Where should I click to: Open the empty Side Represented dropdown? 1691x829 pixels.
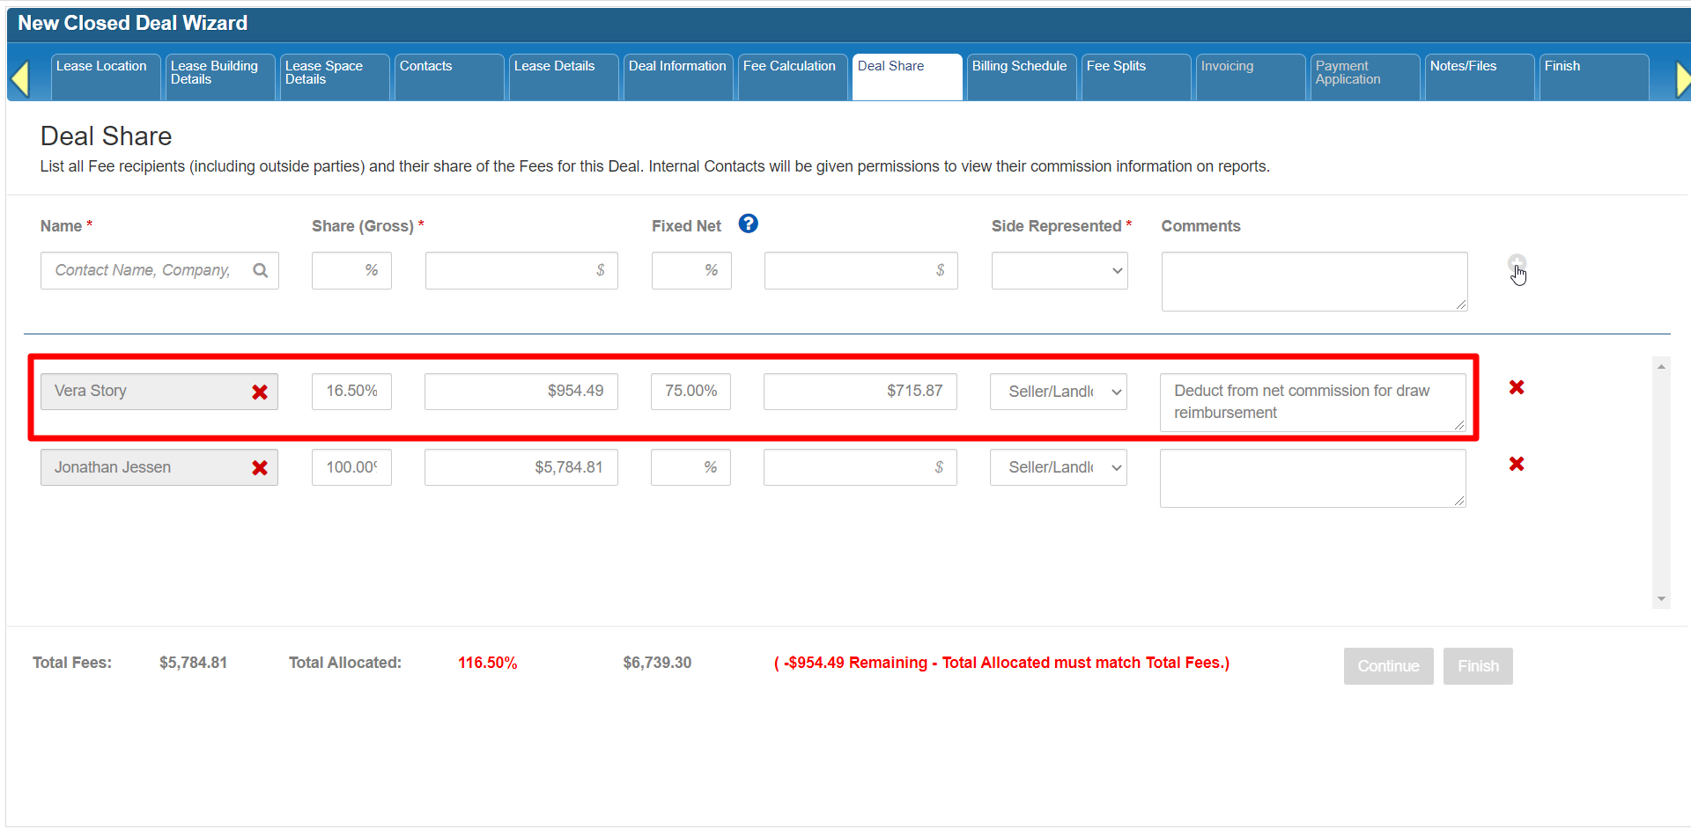click(1059, 271)
